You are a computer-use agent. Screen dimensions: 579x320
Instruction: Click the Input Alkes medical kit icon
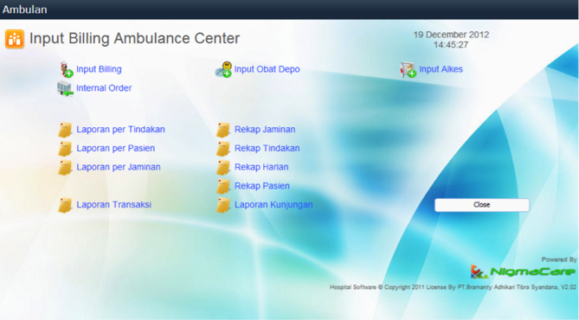[408, 69]
